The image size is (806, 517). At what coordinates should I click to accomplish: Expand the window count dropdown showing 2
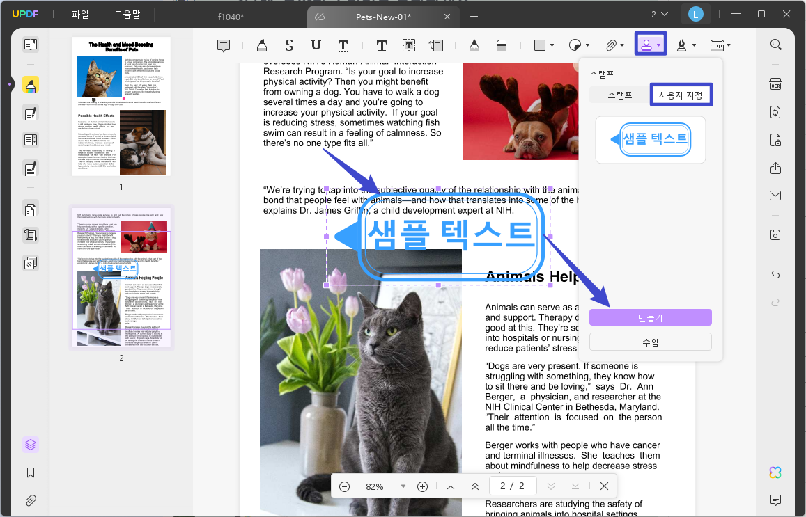click(660, 15)
